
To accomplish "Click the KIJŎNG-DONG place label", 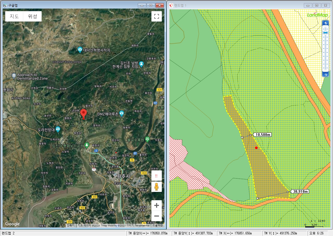I will (x=21, y=98).
